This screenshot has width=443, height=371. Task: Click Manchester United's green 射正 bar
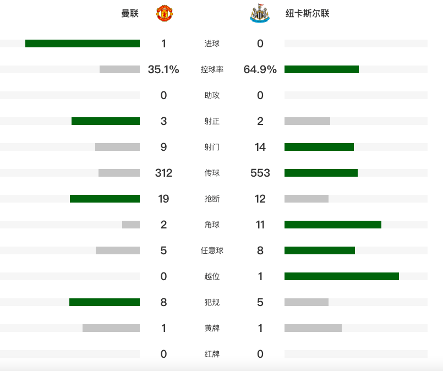point(106,121)
